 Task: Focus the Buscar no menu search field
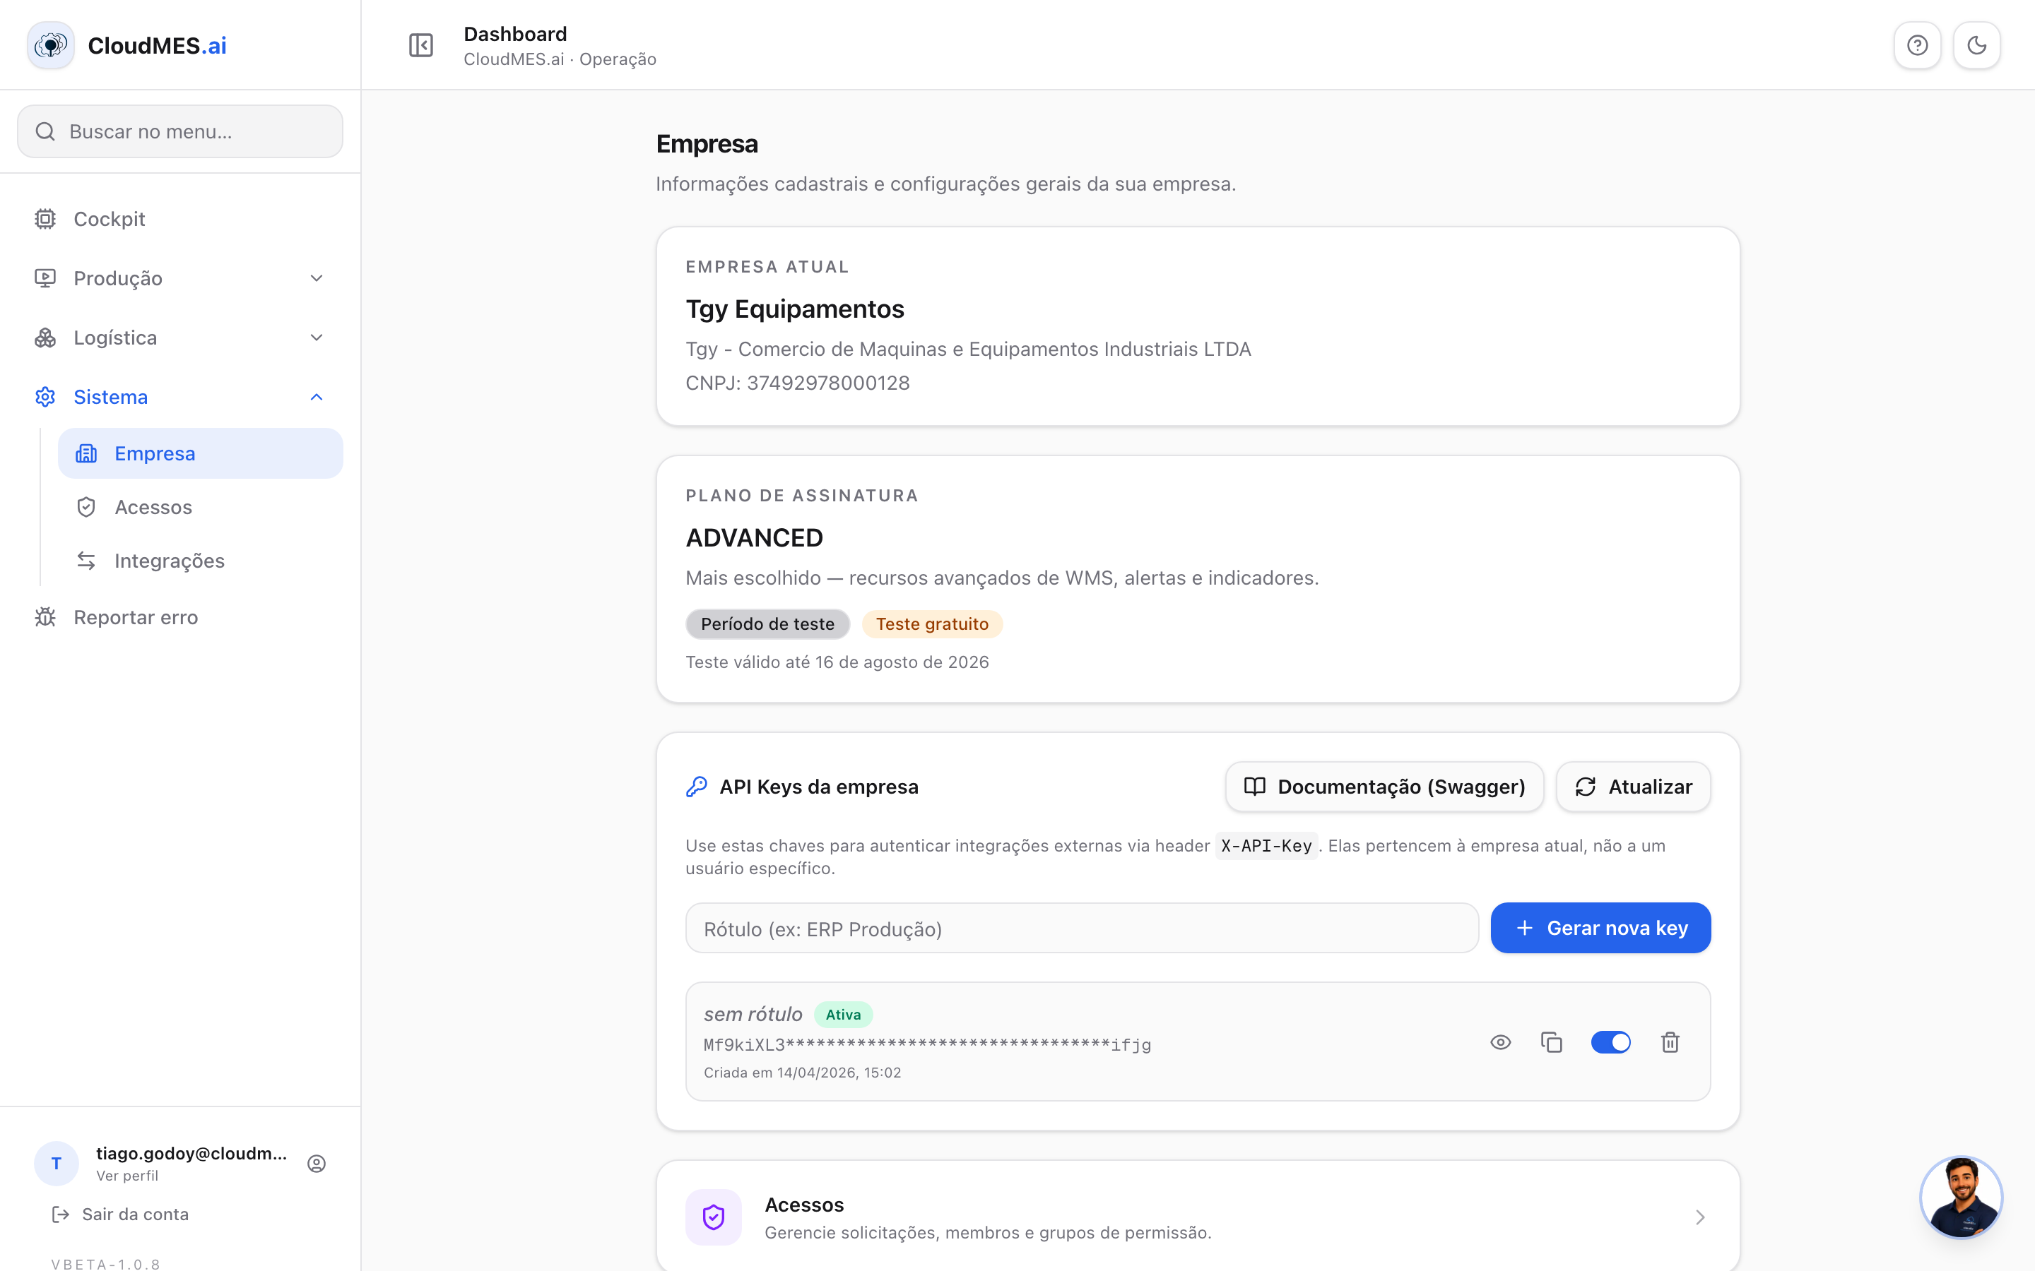point(180,131)
